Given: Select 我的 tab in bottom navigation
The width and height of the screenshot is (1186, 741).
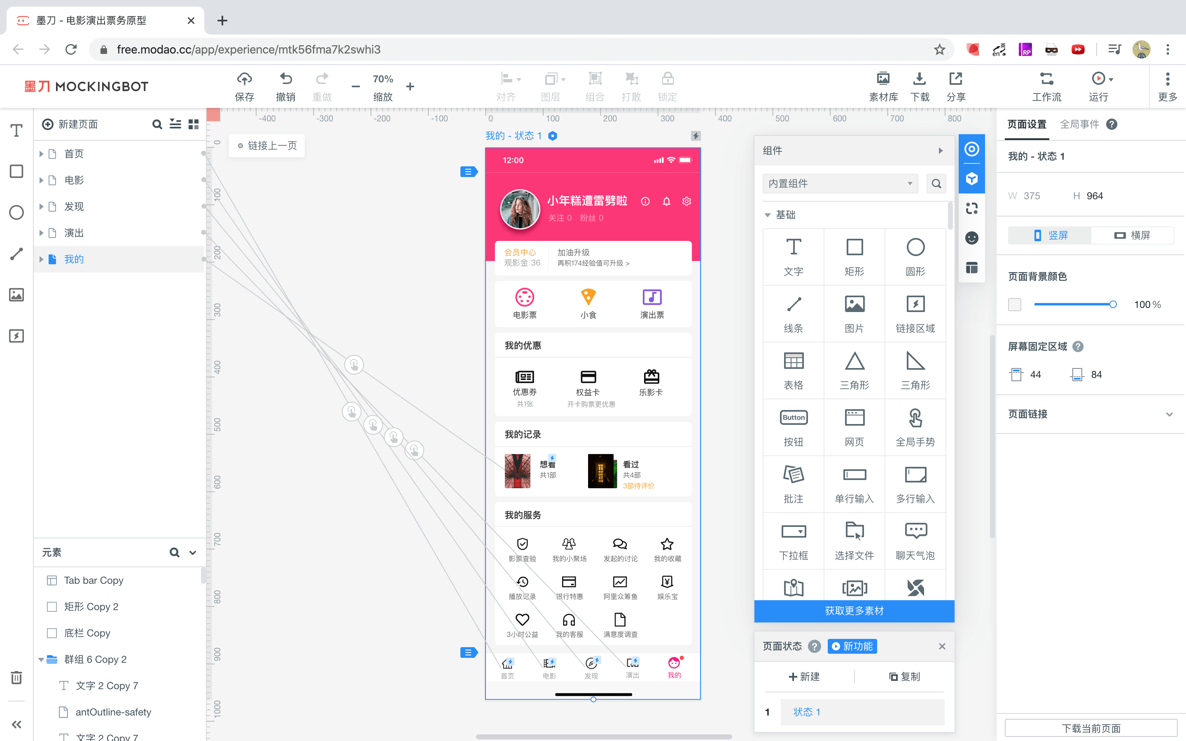Looking at the screenshot, I should pos(675,669).
